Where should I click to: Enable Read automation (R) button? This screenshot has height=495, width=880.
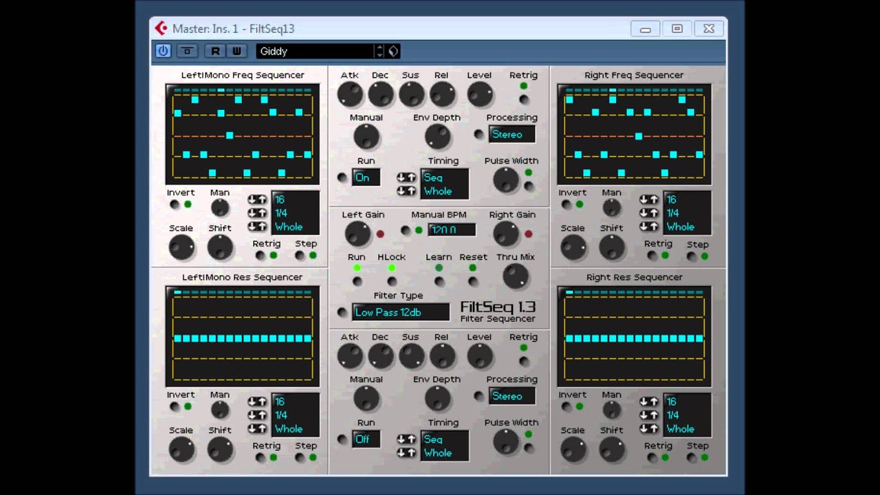(x=215, y=51)
